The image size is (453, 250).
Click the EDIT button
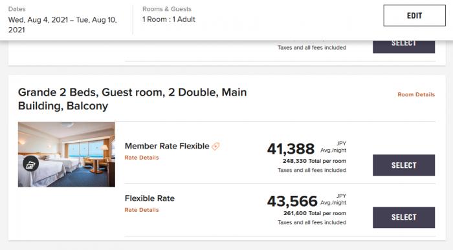pyautogui.click(x=414, y=16)
